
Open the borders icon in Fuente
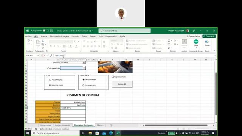pyautogui.click(x=64, y=46)
